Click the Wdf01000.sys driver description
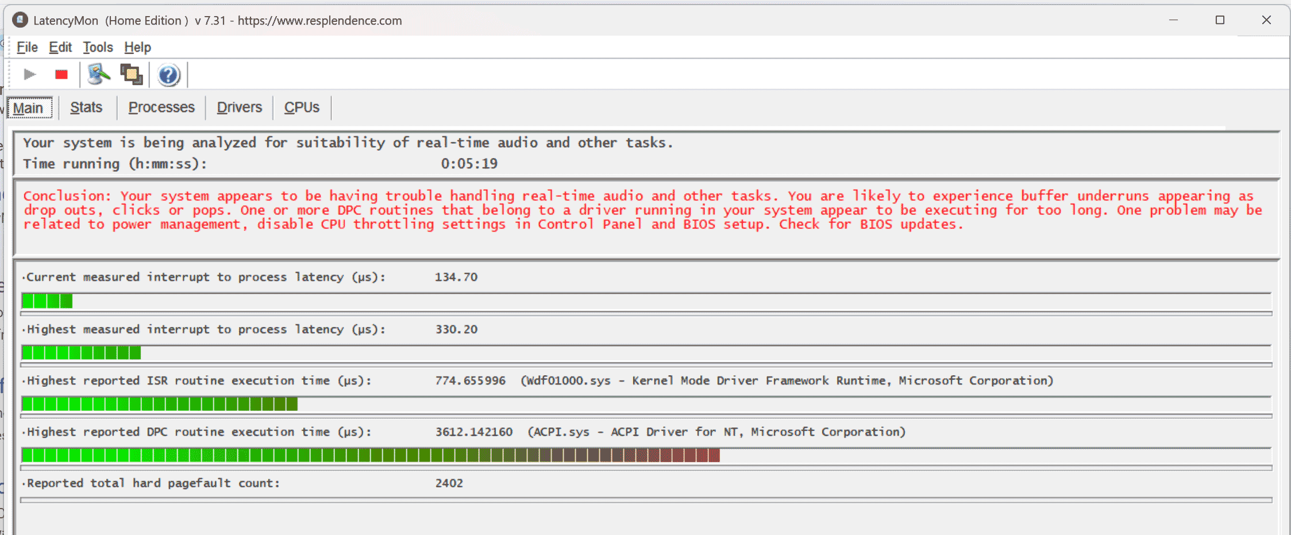This screenshot has height=535, width=1291. click(x=787, y=380)
